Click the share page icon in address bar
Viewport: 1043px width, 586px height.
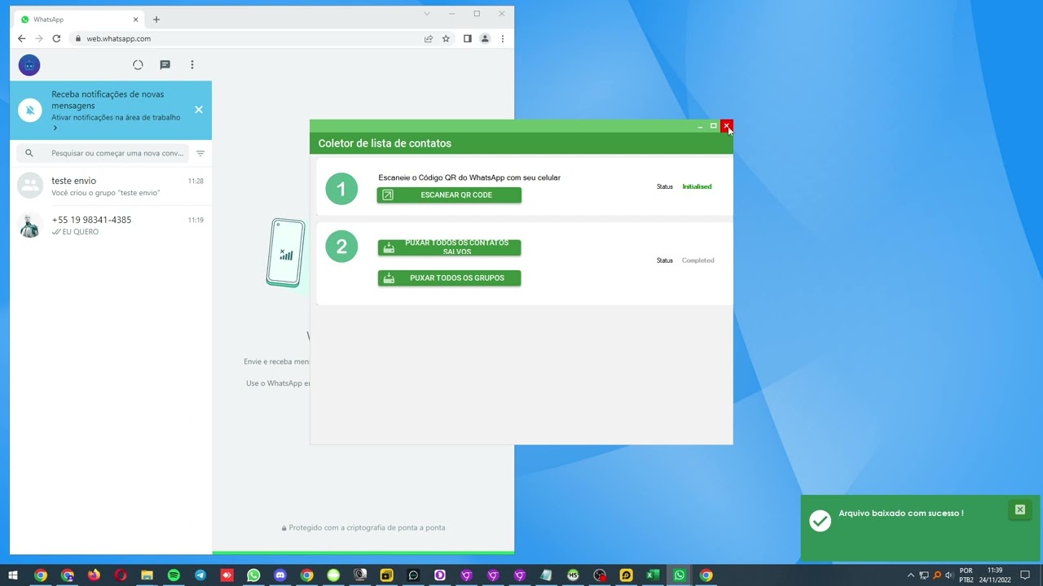click(x=429, y=38)
